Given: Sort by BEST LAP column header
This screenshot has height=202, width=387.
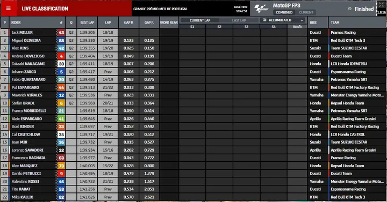Looking at the screenshot, I should click(x=87, y=23).
